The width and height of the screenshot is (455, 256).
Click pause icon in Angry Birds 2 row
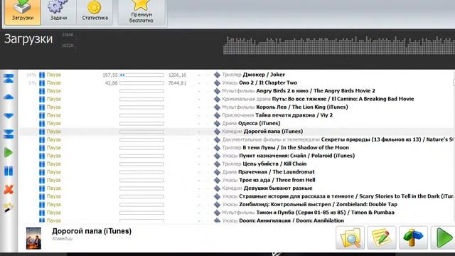(42, 91)
